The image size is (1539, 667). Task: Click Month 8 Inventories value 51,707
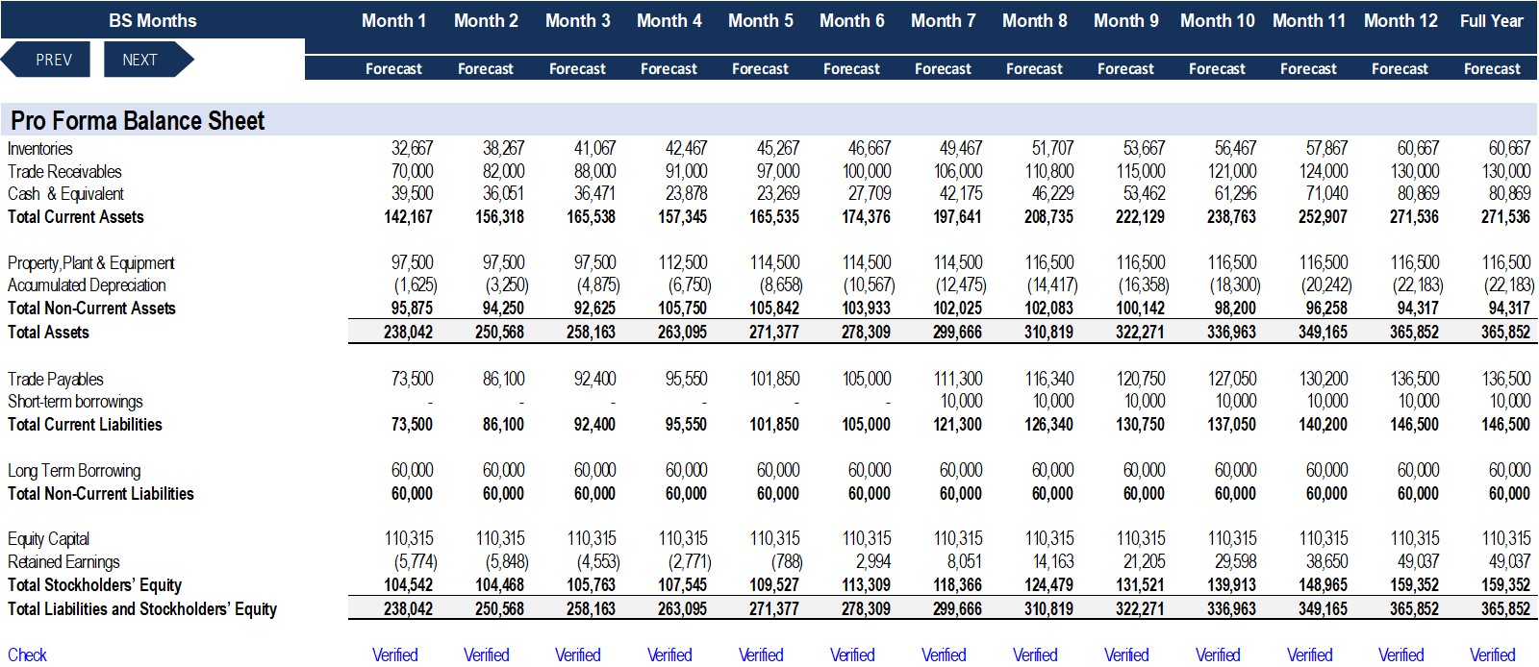tap(1052, 148)
